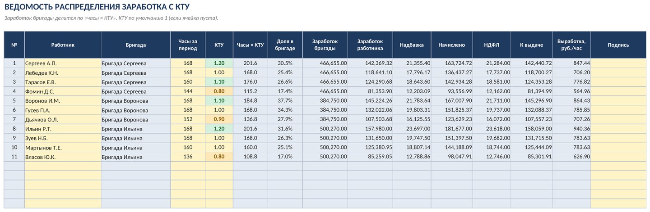
Task: Select the title ВЕДОМОСТЬ РАСПРЕДЕЛЕНИЯ ЗАРАБОТКА С КТУ
Action: (97, 7)
